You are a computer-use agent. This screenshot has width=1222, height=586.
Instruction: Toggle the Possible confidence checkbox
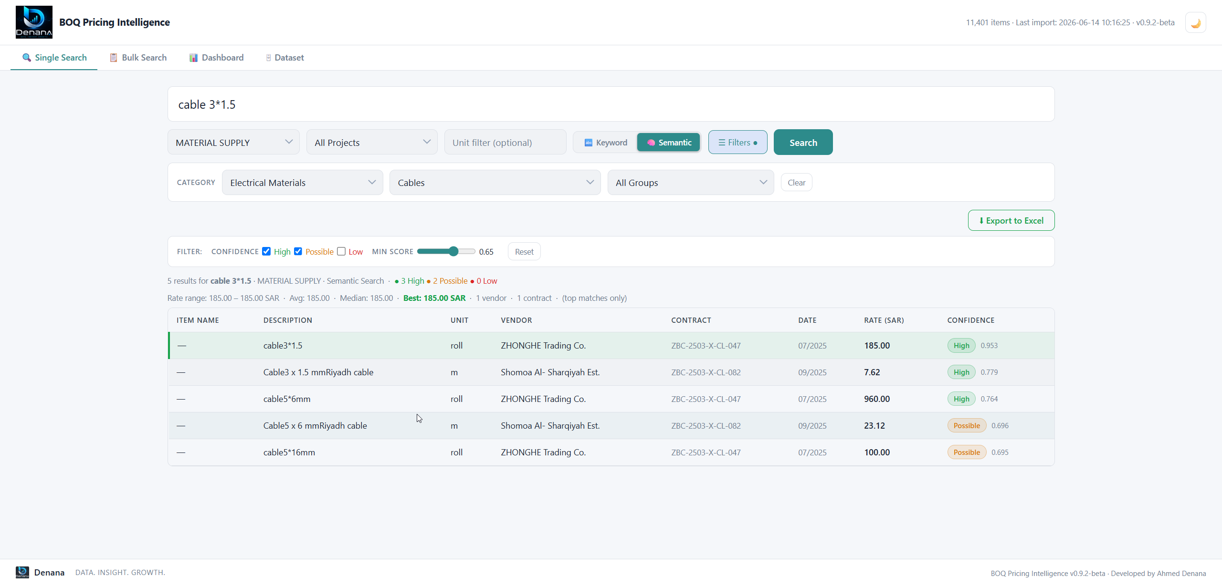tap(298, 251)
